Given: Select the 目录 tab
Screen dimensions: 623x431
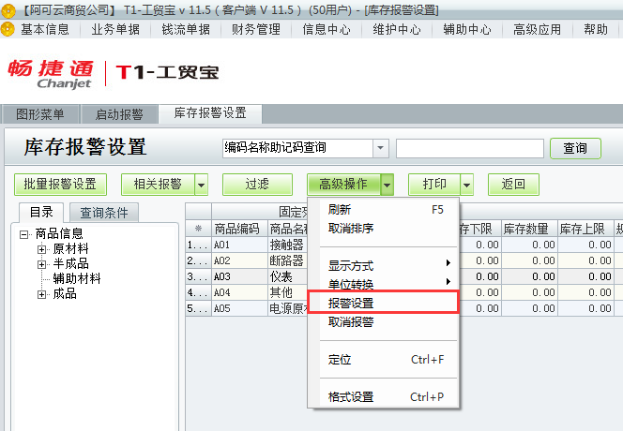Looking at the screenshot, I should pyautogui.click(x=41, y=212).
